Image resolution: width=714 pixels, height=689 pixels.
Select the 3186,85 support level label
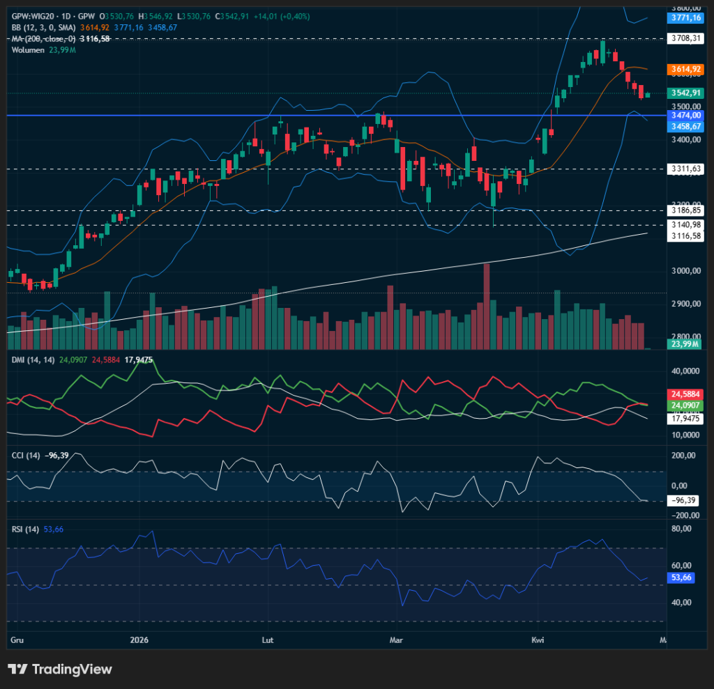(x=685, y=210)
